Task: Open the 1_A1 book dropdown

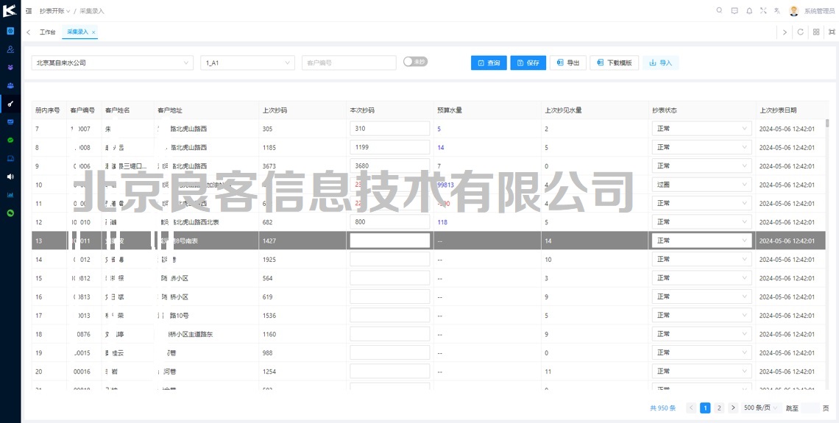Action: 247,63
